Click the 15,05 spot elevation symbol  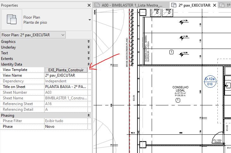pyautogui.click(x=182, y=54)
